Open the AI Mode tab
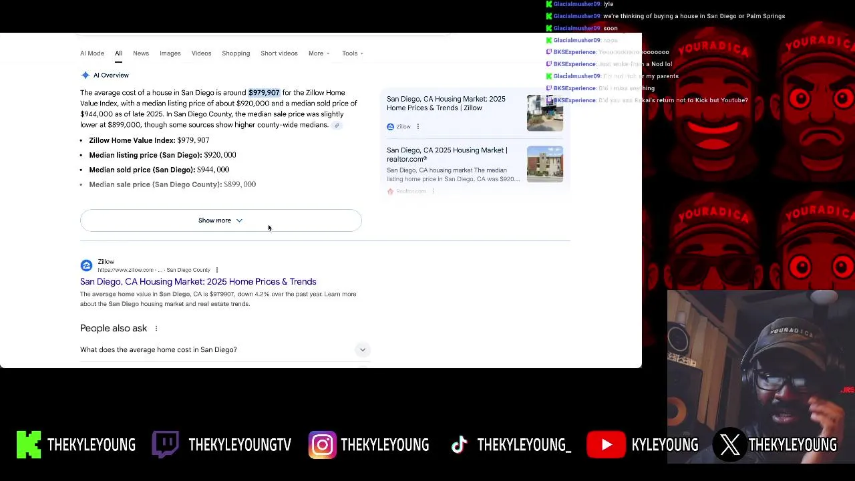Viewport: 855px width, 481px height. click(x=92, y=53)
